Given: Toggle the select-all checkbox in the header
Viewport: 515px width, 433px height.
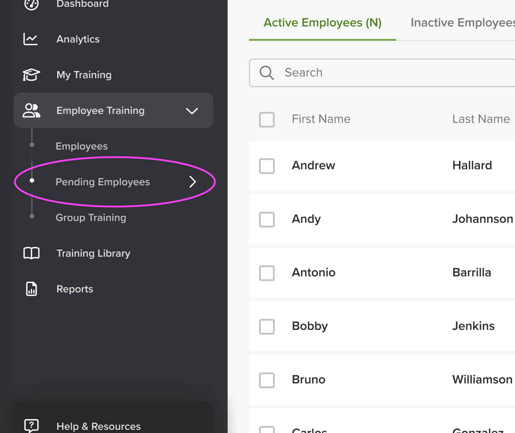Looking at the screenshot, I should pyautogui.click(x=267, y=119).
